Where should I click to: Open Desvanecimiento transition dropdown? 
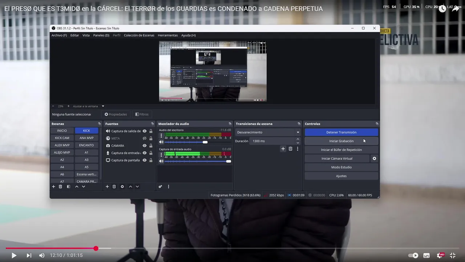click(268, 132)
